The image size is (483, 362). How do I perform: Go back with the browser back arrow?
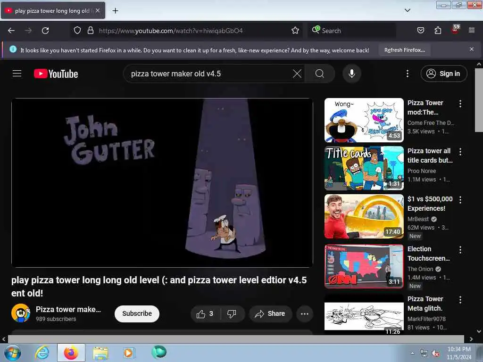pyautogui.click(x=11, y=31)
